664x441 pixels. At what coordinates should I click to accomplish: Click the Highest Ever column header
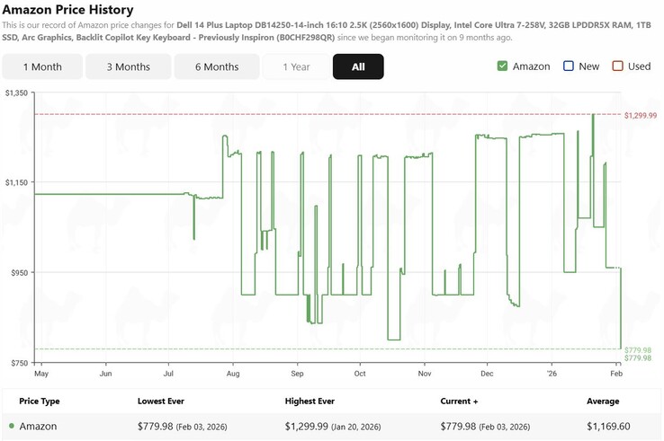[310, 401]
